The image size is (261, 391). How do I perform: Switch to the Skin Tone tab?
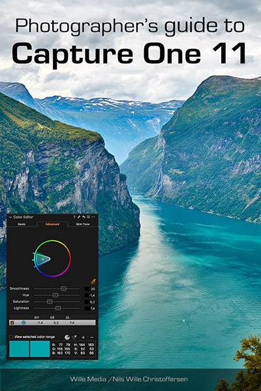[83, 224]
